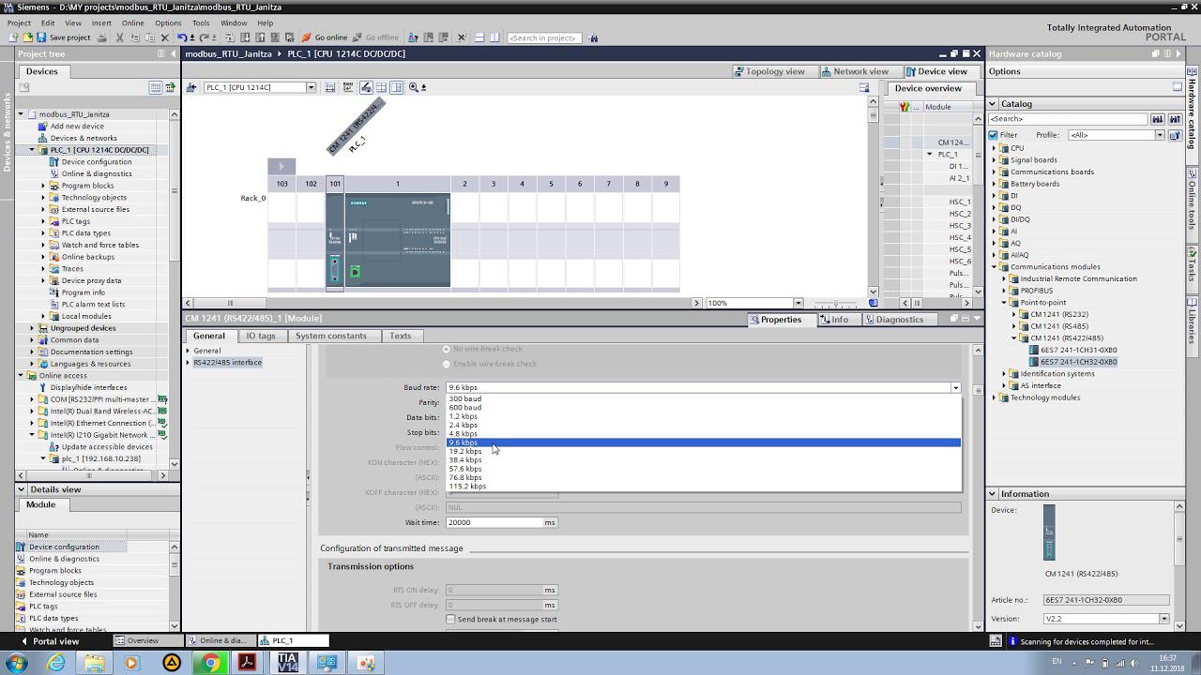The image size is (1201, 675).
Task: Switch to the IO tags tab
Action: (x=261, y=336)
